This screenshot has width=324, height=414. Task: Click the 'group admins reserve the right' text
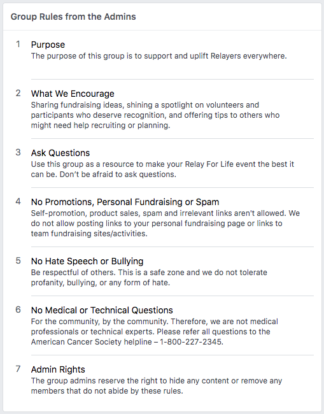click(157, 386)
